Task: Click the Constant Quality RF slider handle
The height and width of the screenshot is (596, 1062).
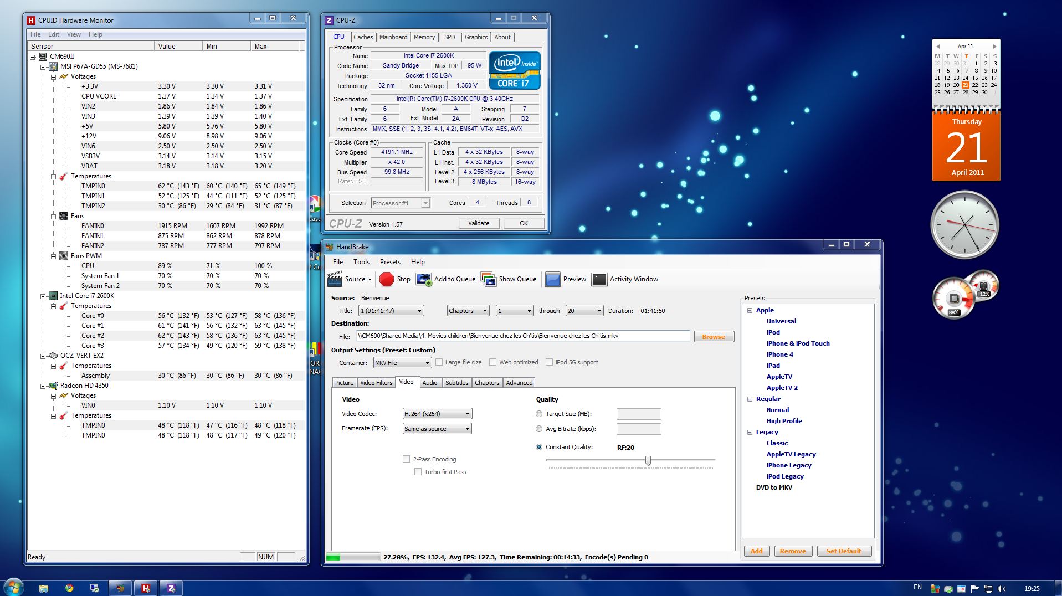Action: (648, 460)
